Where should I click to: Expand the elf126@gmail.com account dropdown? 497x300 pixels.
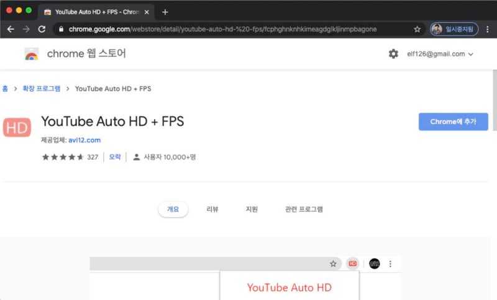[440, 54]
